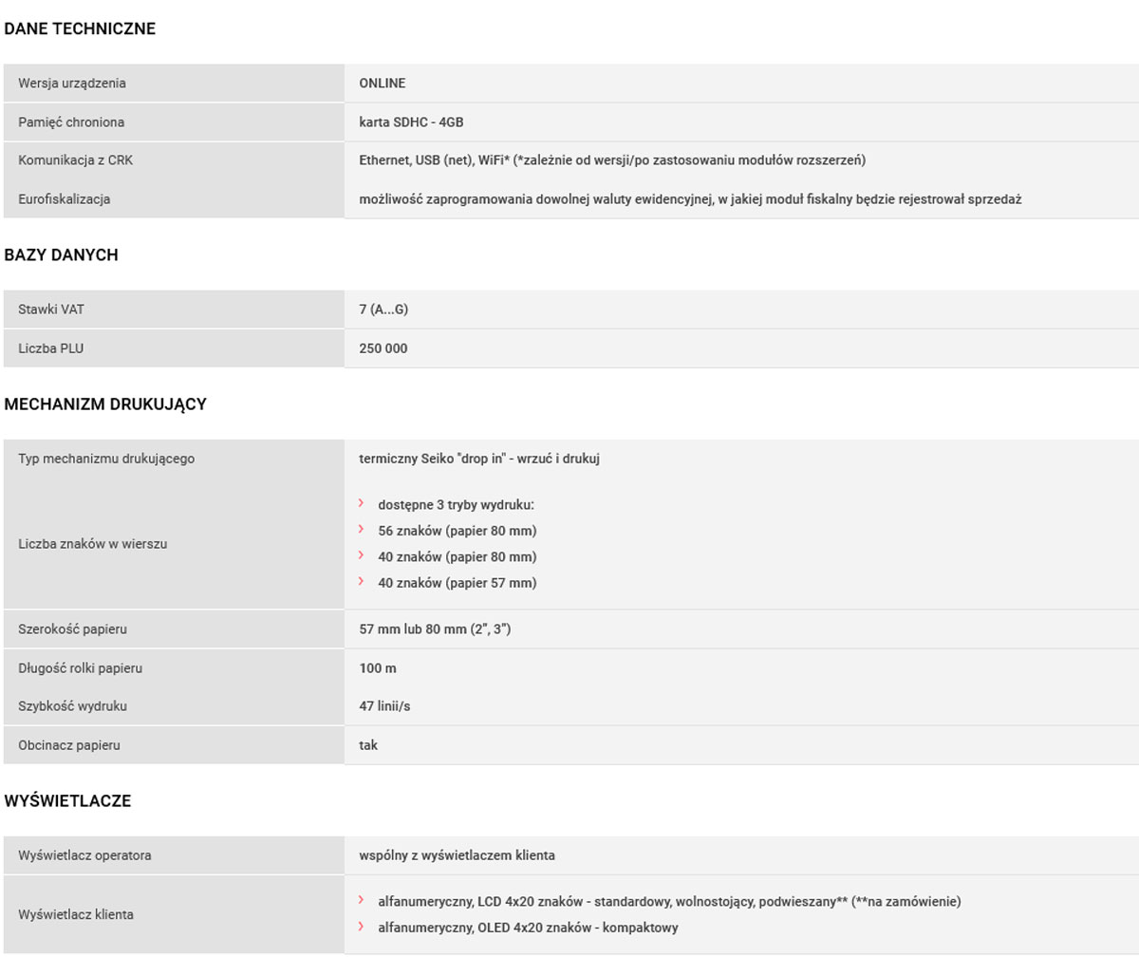Click the "Stawki VAT" row label
1139x976 pixels.
51,310
